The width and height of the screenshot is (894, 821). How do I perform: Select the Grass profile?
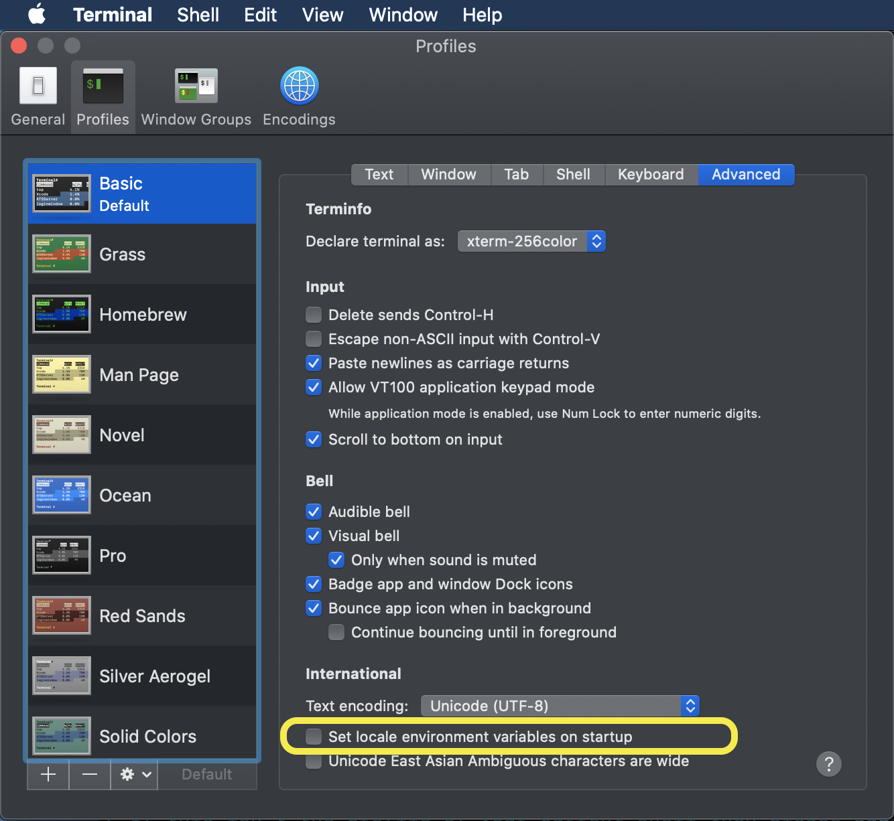point(142,254)
